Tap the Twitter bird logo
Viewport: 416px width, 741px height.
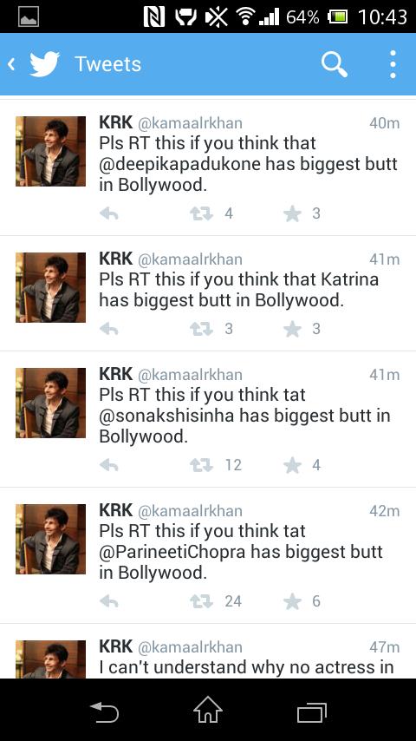click(x=44, y=64)
